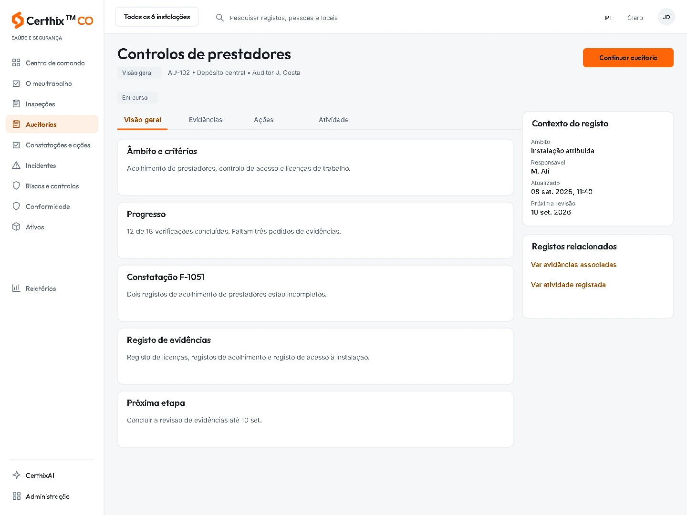Image resolution: width=687 pixels, height=515 pixels.
Task: Switch language via PT selector
Action: click(x=609, y=18)
